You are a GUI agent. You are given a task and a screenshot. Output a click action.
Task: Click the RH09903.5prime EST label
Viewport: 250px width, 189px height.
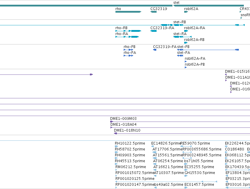pos(130,155)
